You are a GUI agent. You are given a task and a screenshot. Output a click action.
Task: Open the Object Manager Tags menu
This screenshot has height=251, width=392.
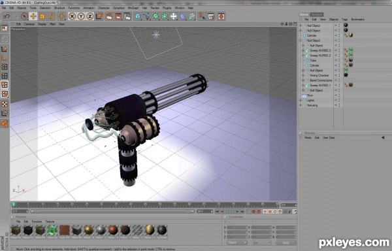pyautogui.click(x=345, y=19)
